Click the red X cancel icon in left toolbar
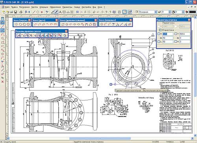 tap(2, 82)
